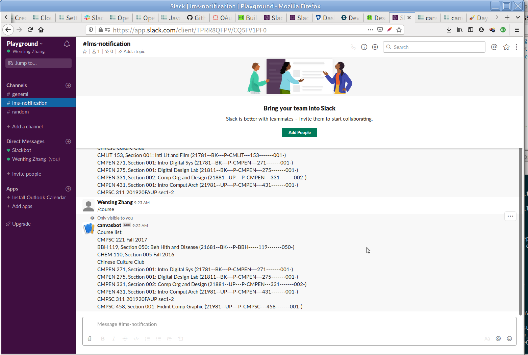Open more actions for canvasbot message

tap(510, 216)
